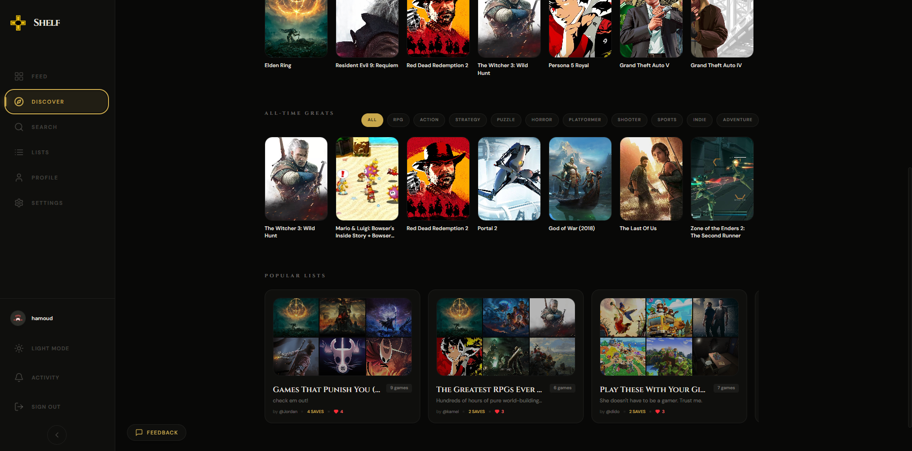Viewport: 912px width, 451px height.
Task: Pick the Sports genre filter
Action: (x=667, y=120)
